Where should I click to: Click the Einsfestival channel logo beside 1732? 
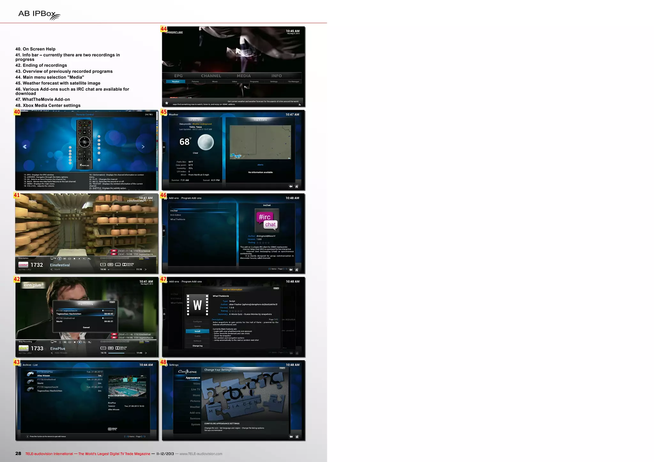(x=23, y=265)
